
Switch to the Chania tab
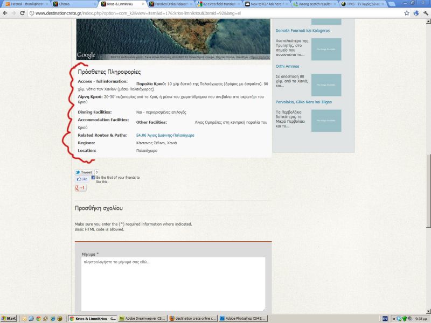click(74, 4)
